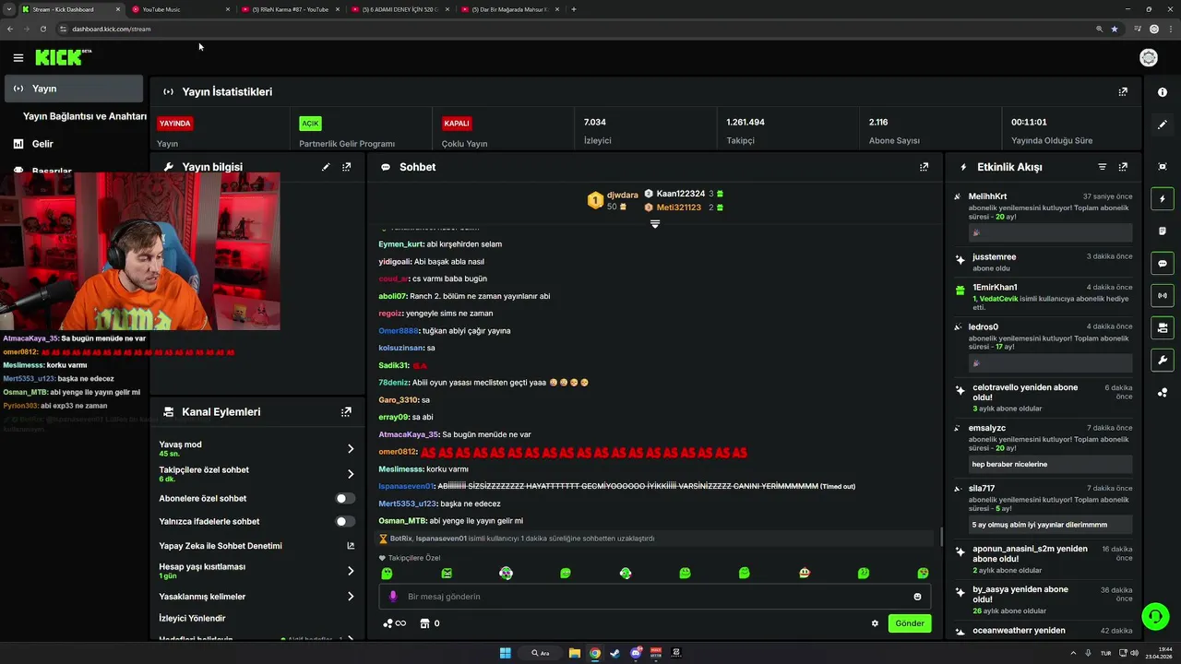Click the Gönder send button

click(x=910, y=623)
